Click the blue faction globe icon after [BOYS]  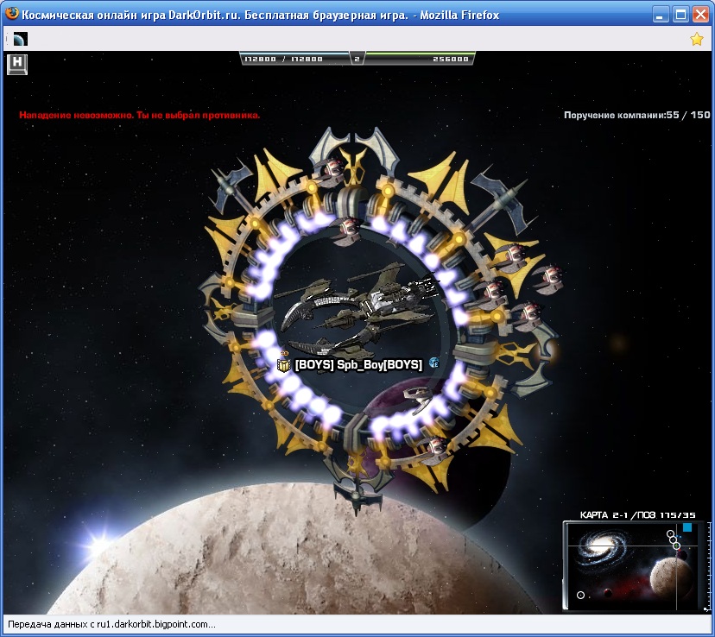433,363
